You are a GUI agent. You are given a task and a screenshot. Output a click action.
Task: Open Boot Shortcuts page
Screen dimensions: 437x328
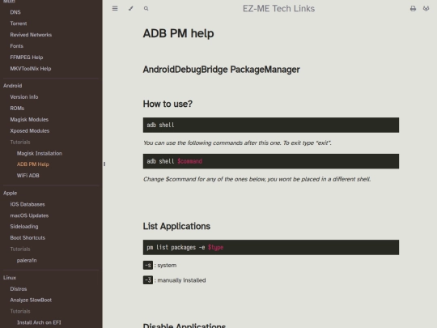click(28, 238)
